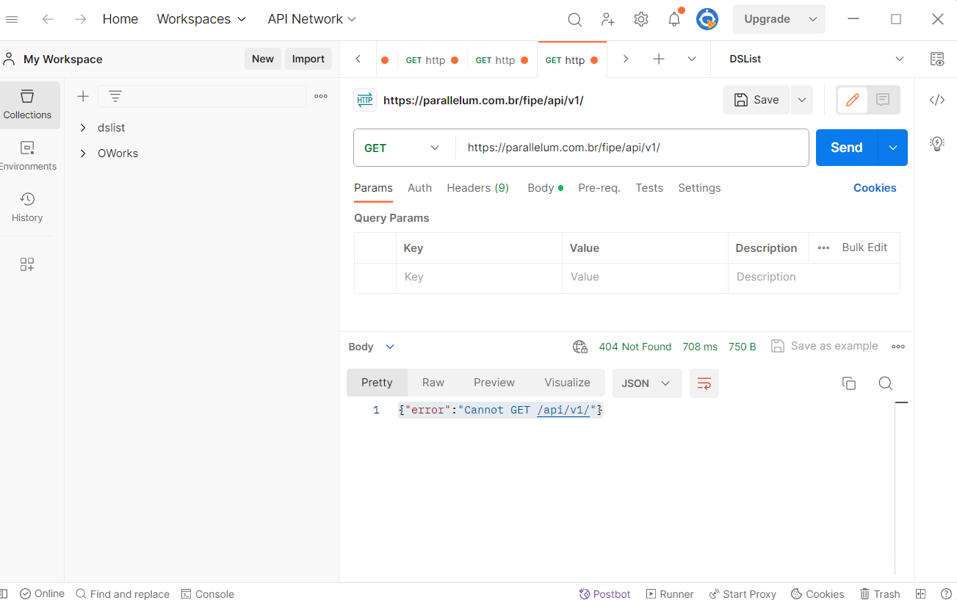
Task: Open the Cookies link
Action: click(x=875, y=188)
